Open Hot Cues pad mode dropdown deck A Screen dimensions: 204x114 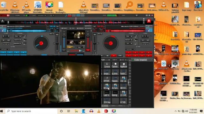pyautogui.click(x=5, y=49)
